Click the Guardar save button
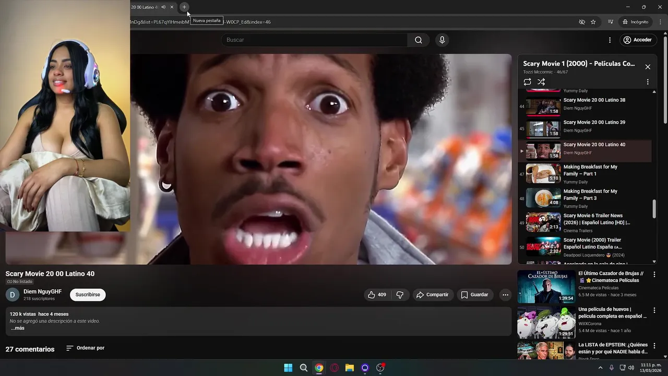668x376 pixels. click(474, 295)
